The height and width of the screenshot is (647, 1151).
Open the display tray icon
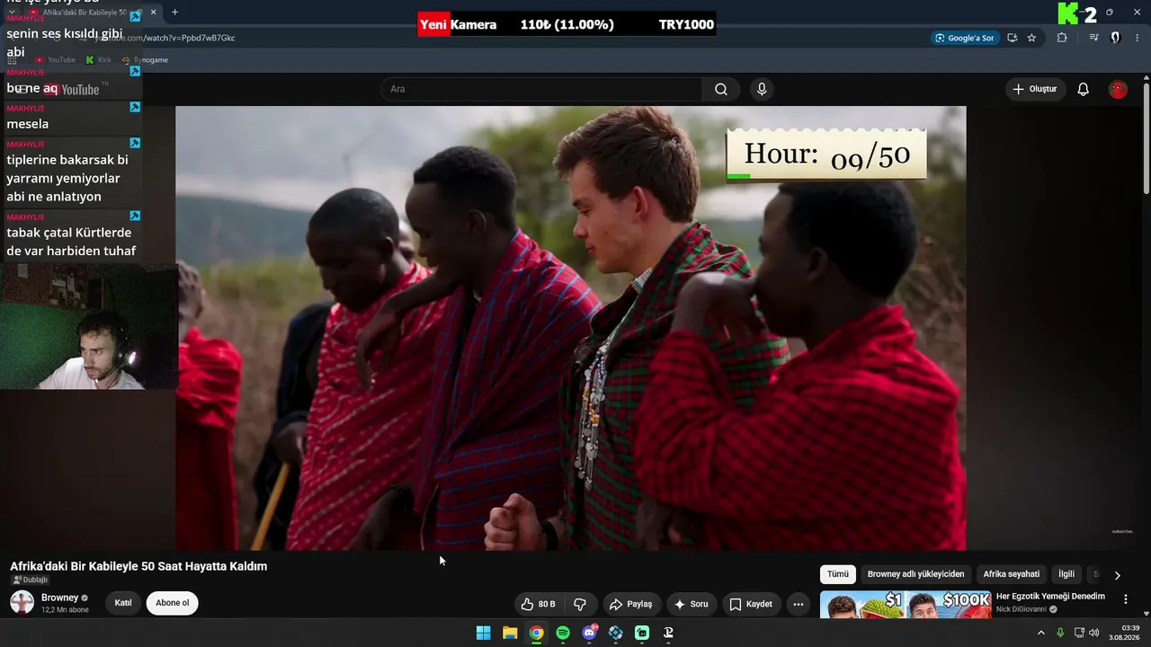pos(1079,633)
